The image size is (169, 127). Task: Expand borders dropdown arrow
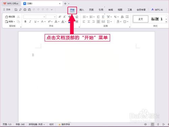[127, 22]
